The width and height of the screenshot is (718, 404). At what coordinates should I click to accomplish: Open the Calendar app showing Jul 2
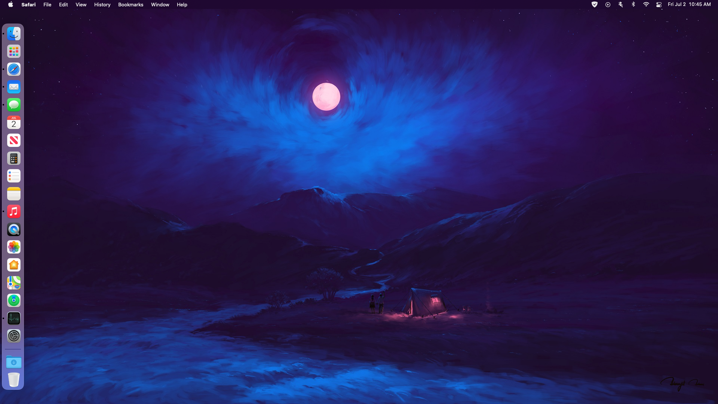14,123
